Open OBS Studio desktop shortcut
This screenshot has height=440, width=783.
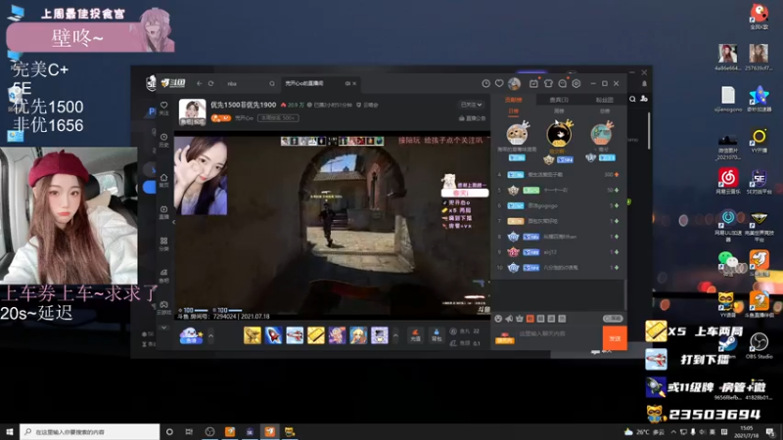760,345
